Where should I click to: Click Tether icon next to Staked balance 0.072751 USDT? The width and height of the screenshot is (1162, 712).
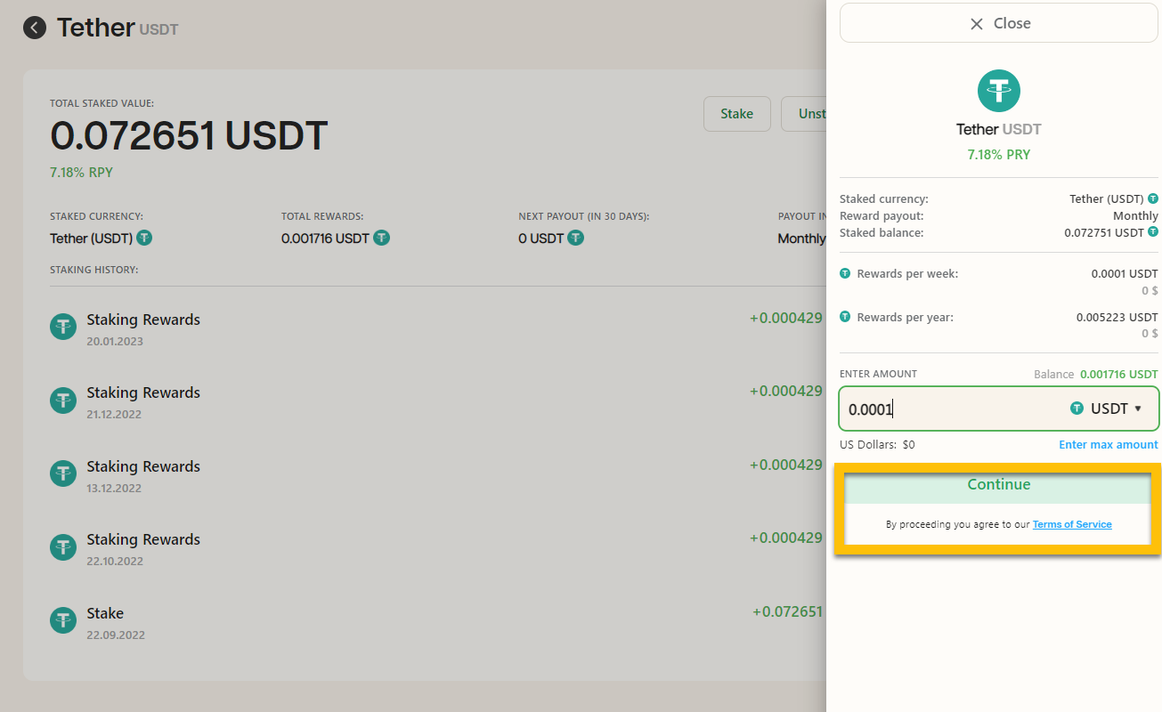[x=1153, y=232]
